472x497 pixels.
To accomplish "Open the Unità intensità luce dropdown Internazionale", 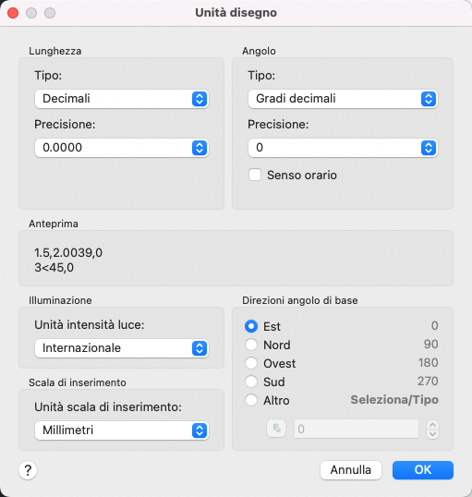I will (121, 348).
